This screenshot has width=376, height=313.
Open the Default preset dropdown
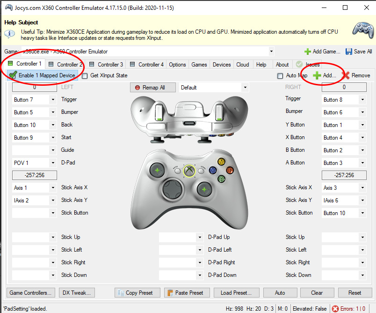[245, 88]
